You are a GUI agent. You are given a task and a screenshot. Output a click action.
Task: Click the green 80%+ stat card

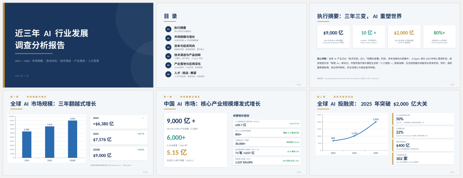(439, 36)
